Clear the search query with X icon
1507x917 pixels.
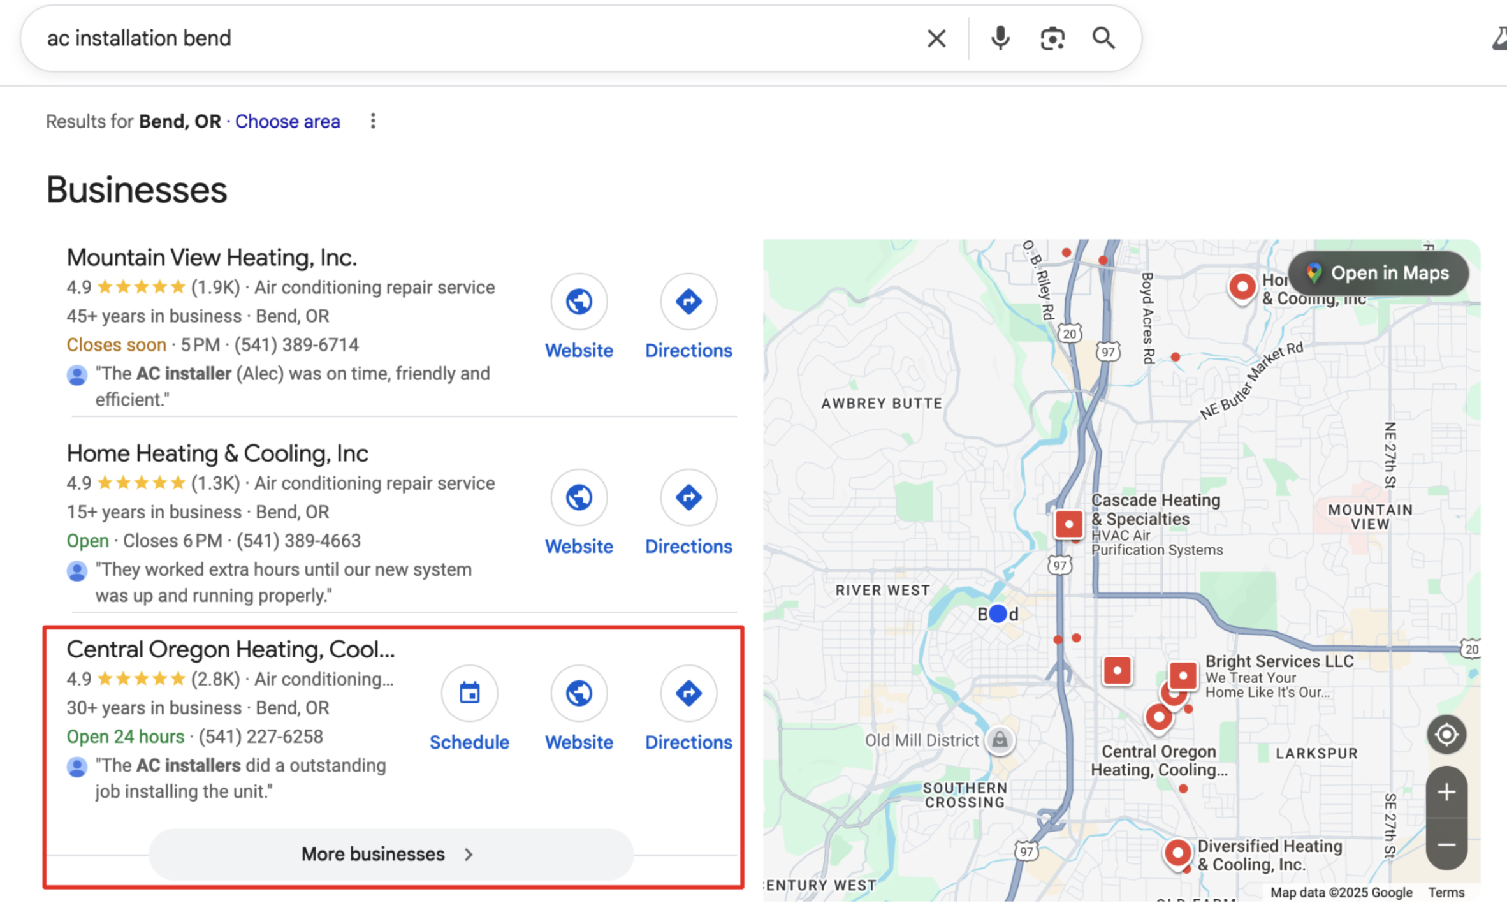point(936,38)
